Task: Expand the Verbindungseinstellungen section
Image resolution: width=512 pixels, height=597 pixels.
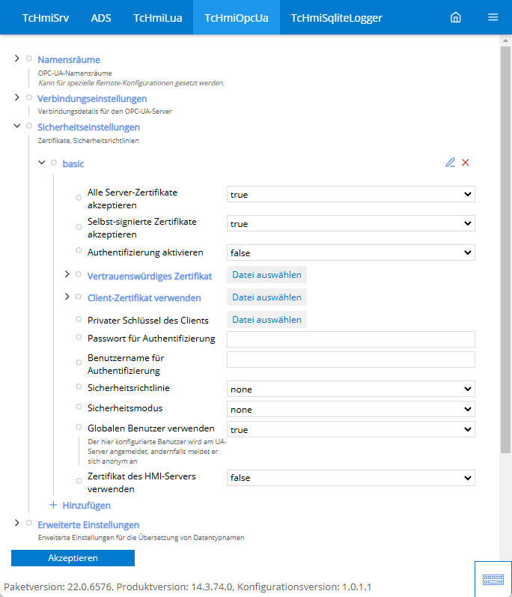Action: pos(16,97)
